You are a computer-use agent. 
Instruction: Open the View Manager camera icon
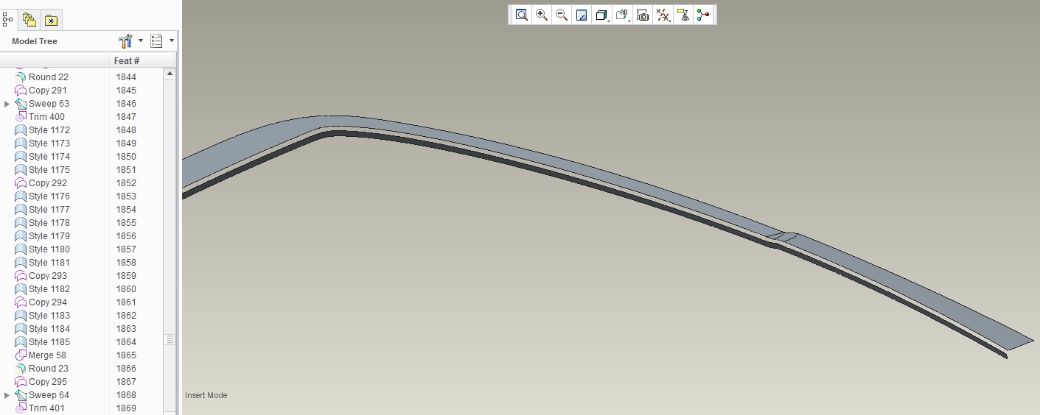643,15
